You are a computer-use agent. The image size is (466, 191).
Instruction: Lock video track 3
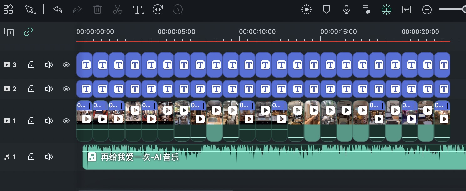[31, 65]
